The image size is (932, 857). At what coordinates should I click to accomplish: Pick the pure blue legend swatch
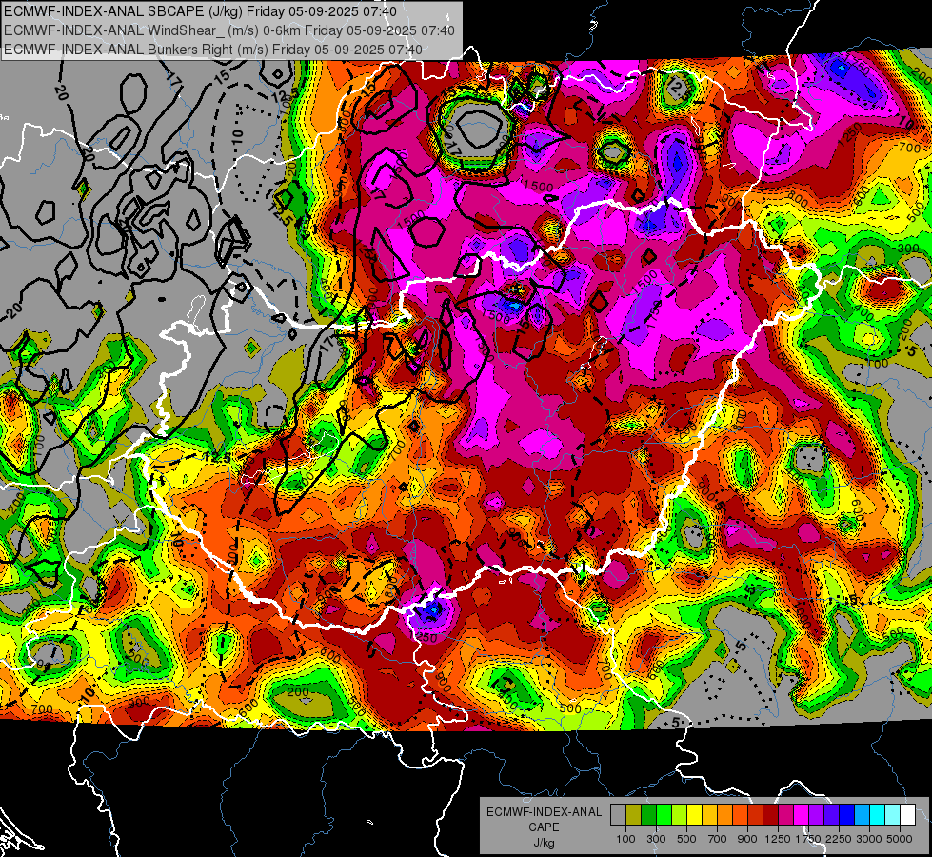pos(847,814)
